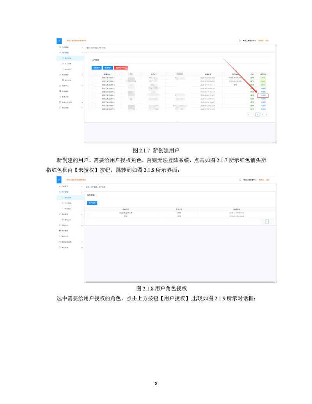Click the blue 用户授权 button above role table
This screenshot has width=312, height=404.
92,203
